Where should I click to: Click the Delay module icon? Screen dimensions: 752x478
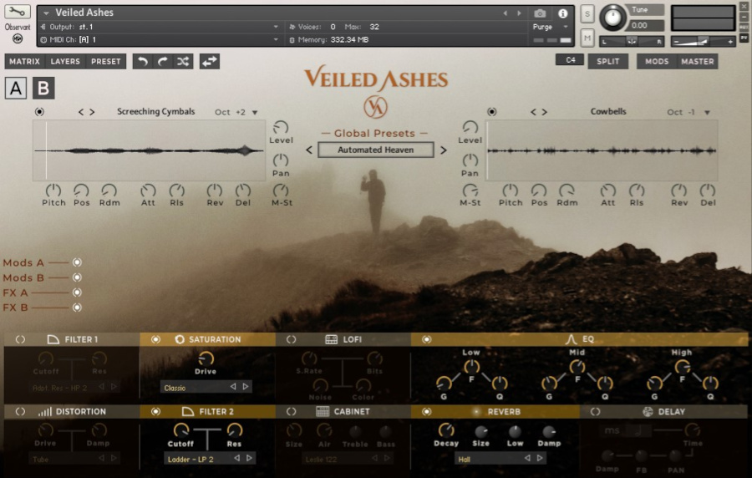(648, 411)
